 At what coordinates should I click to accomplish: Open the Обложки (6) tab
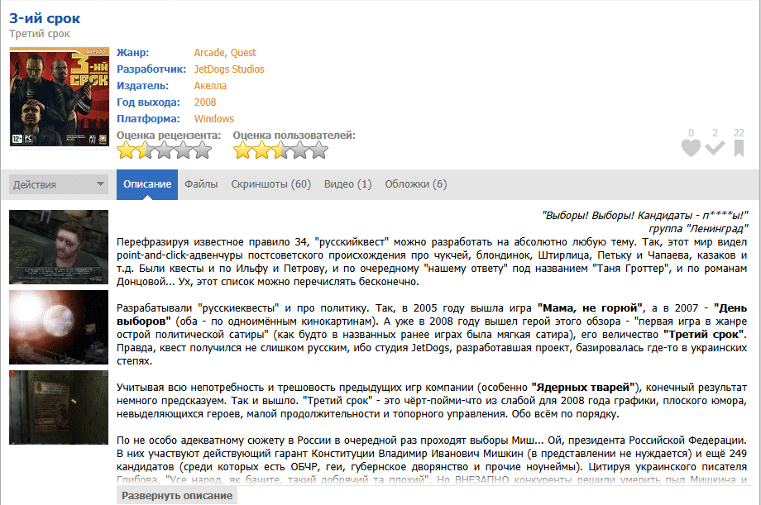(x=415, y=184)
